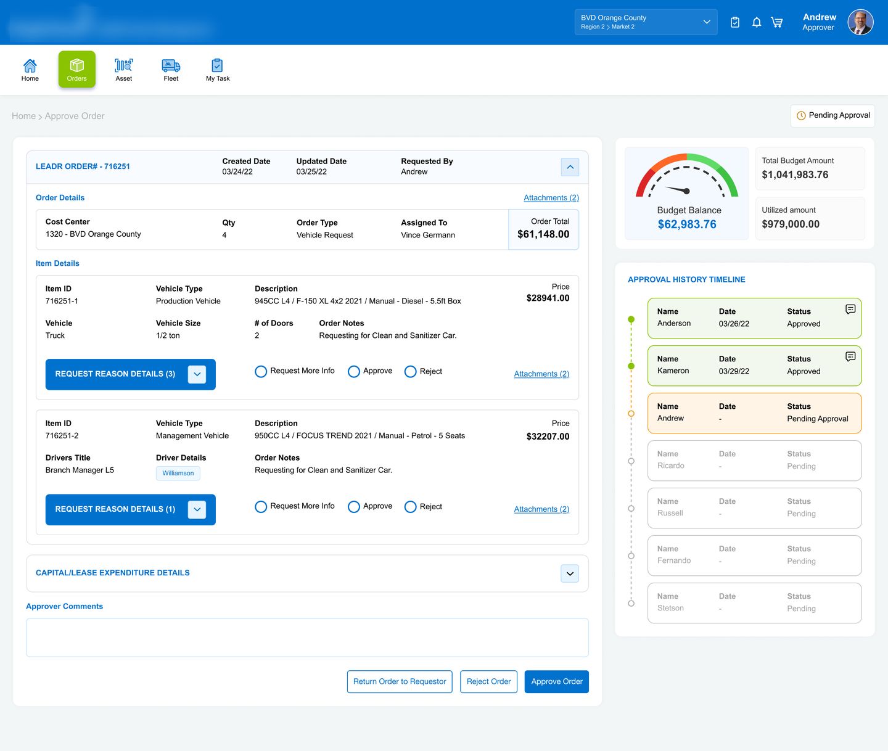Select Approve for item 716251-1
888x751 pixels.
pos(354,372)
